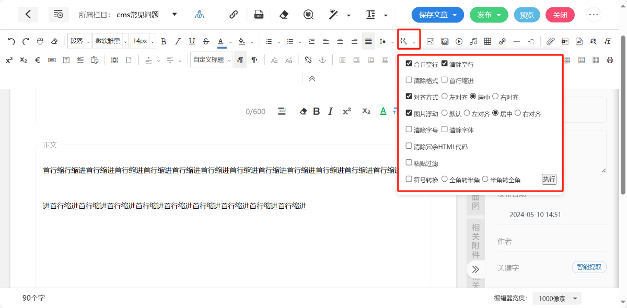This screenshot has height=308, width=627.
Task: Uncheck the 合并空行 checkbox
Action: coord(409,64)
